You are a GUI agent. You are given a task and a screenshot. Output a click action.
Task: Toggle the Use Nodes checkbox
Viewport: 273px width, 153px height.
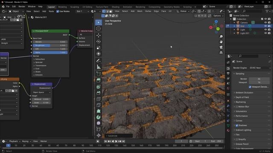pyautogui.click(x=58, y=11)
